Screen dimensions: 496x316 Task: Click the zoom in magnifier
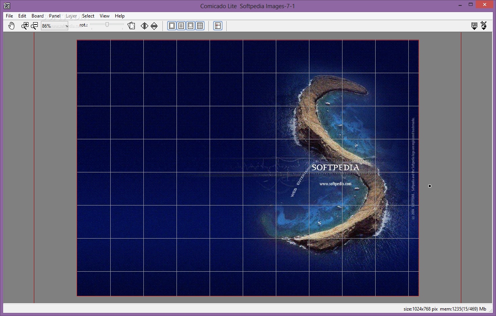25,26
